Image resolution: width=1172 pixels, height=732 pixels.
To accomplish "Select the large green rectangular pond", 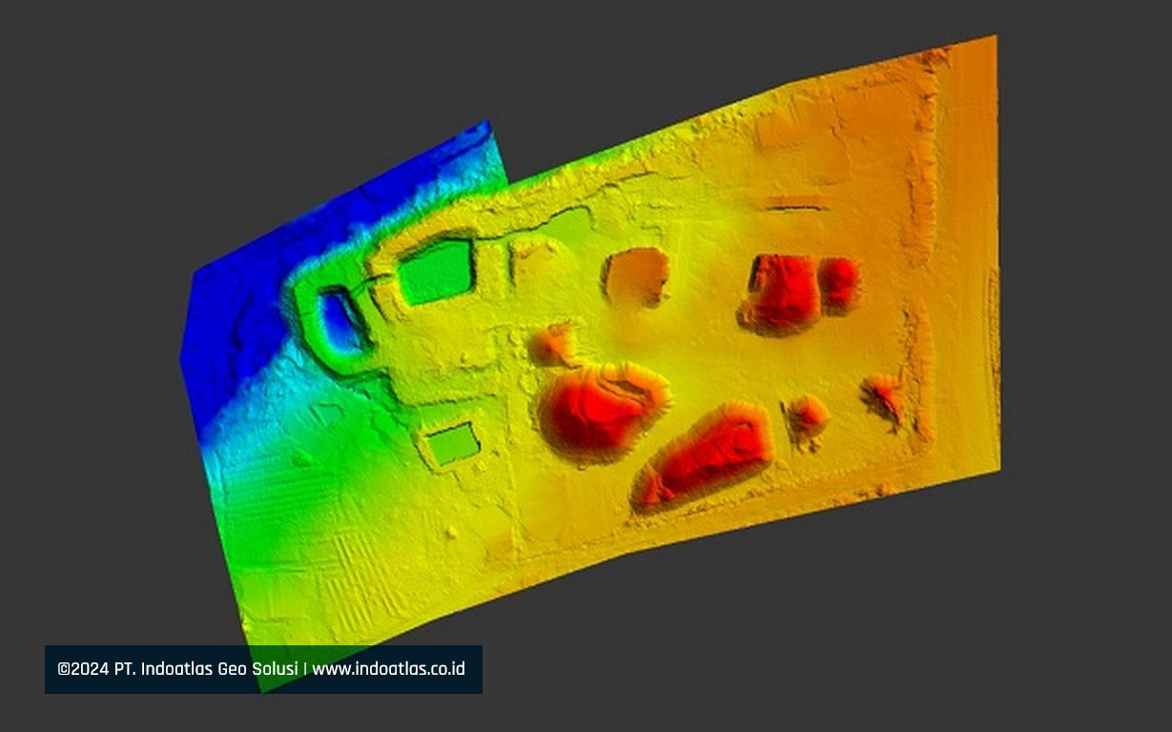I will (x=436, y=271).
